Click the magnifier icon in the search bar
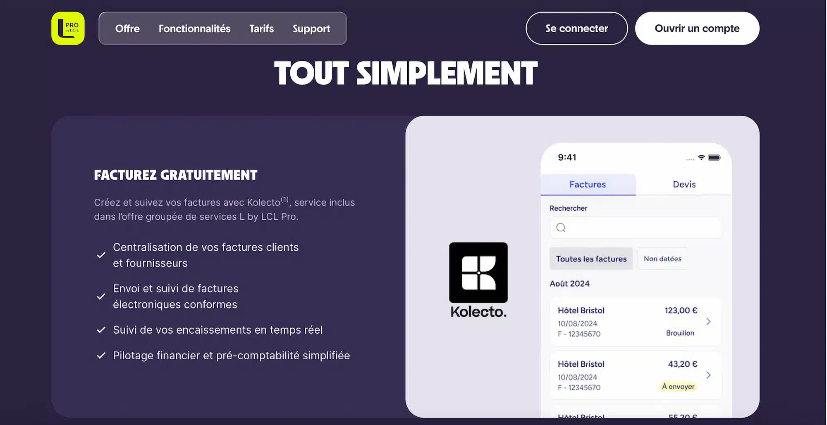 (x=560, y=228)
